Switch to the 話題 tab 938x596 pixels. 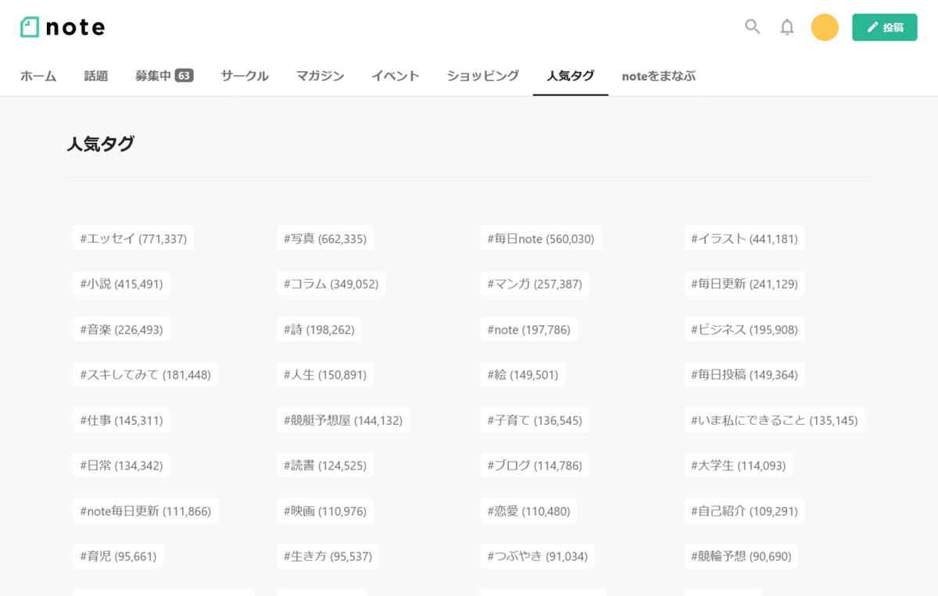pyautogui.click(x=96, y=76)
